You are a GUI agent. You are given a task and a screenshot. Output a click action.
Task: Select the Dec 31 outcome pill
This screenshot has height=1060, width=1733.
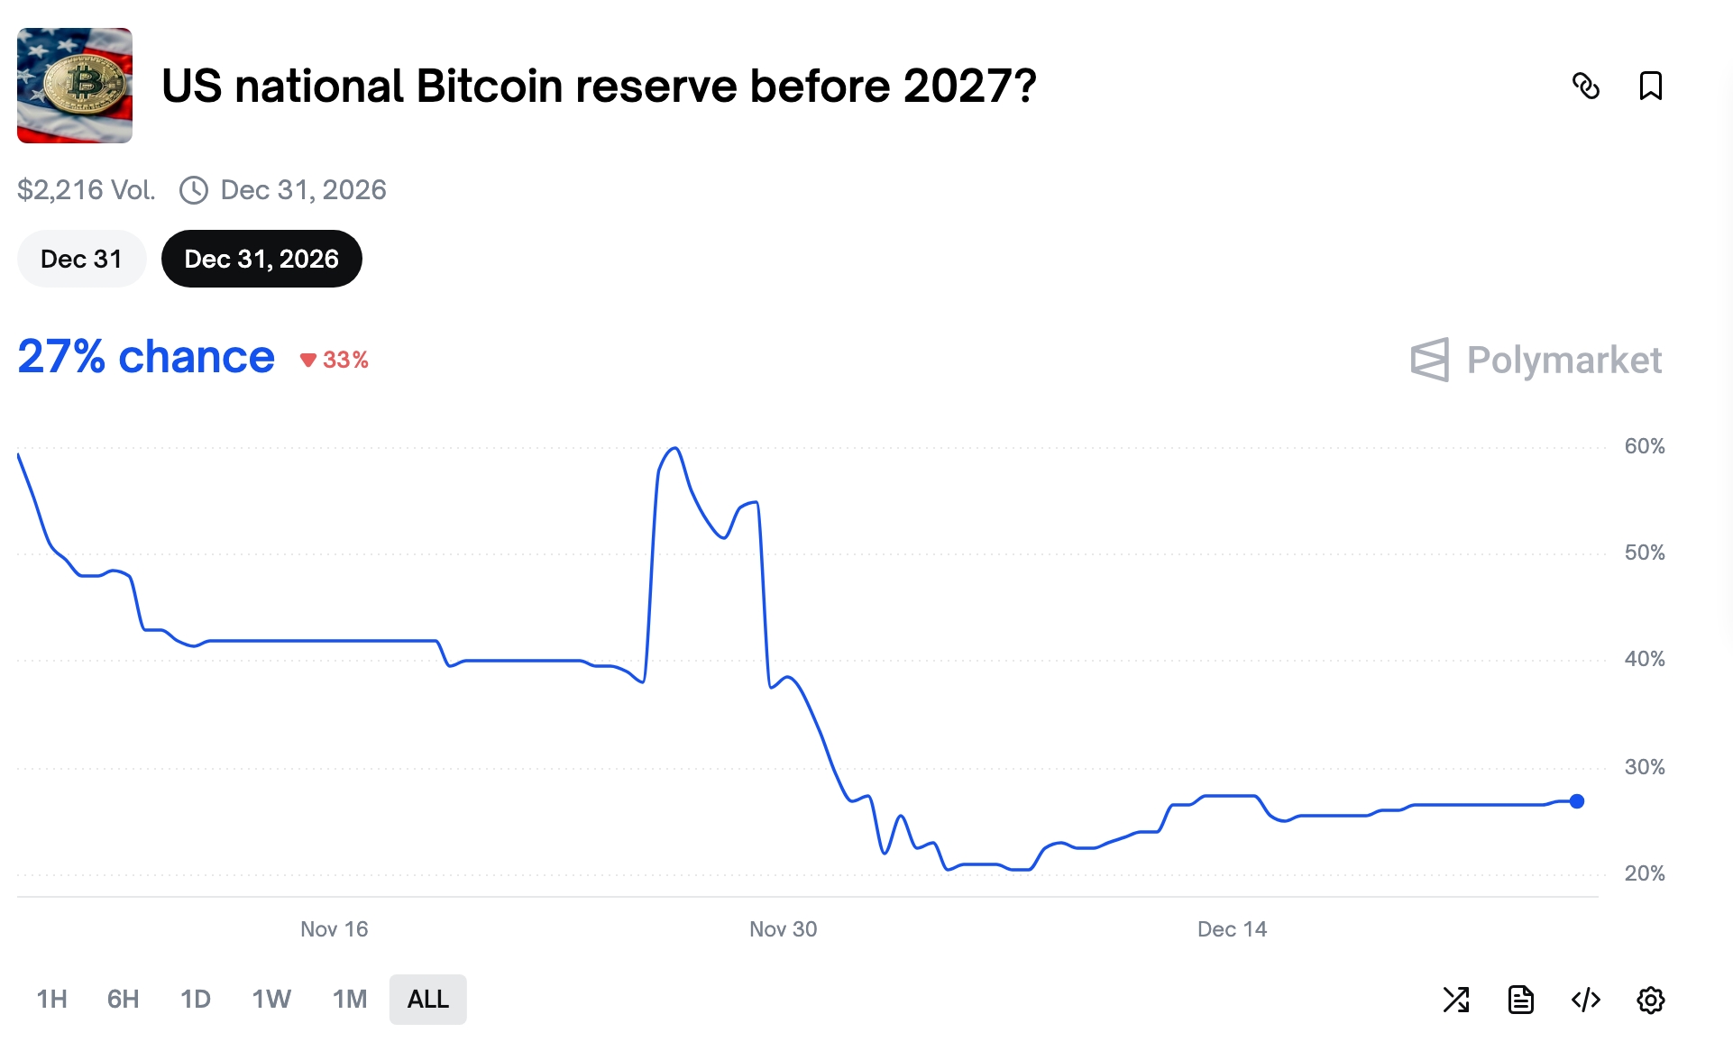click(80, 259)
